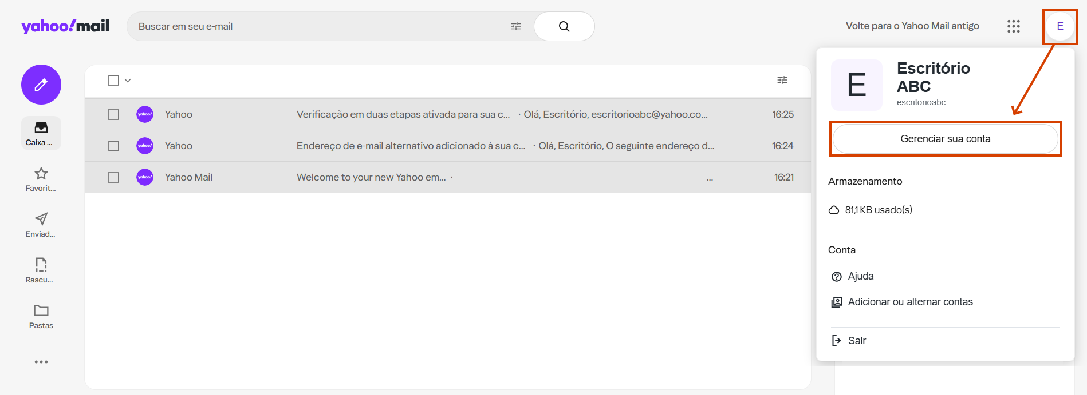Screen dimensions: 1087x395
Task: Click the Ajuda question mark icon
Action: pos(837,277)
